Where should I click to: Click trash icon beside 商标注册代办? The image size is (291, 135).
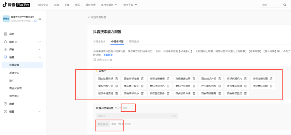tap(168, 86)
